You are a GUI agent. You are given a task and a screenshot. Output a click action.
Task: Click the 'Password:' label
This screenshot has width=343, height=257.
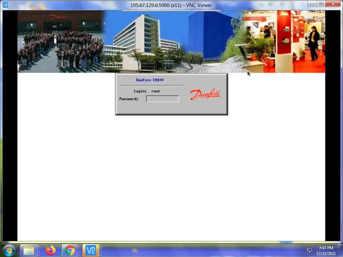point(129,99)
